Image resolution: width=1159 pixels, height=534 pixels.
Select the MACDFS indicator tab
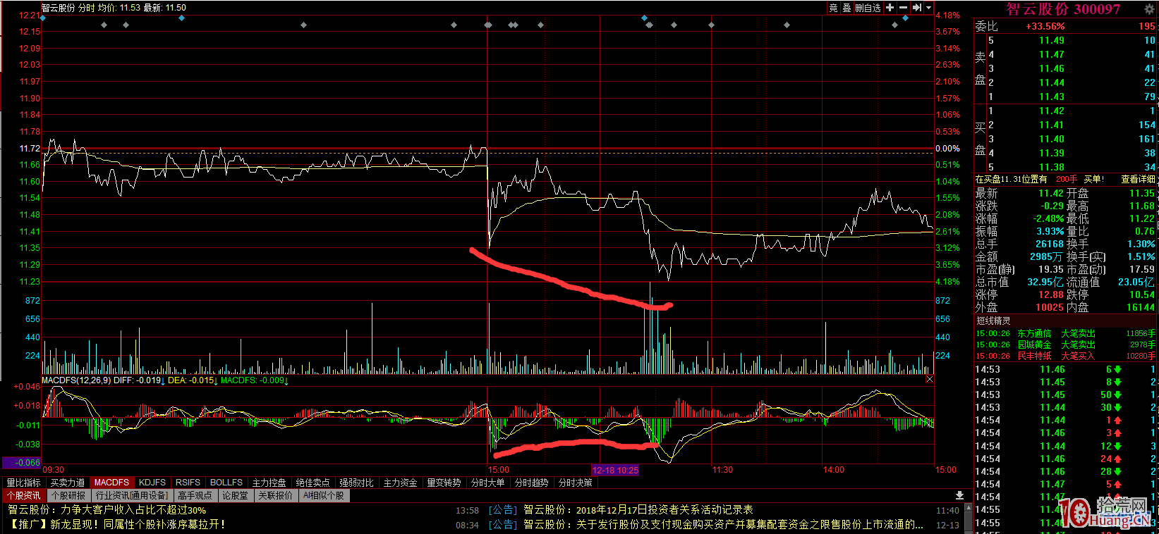pyautogui.click(x=111, y=483)
